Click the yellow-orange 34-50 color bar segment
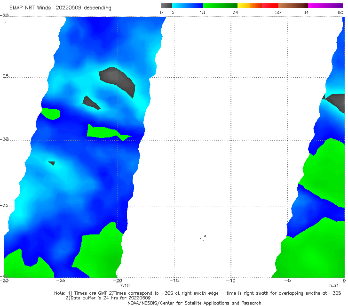 (x=258, y=6)
